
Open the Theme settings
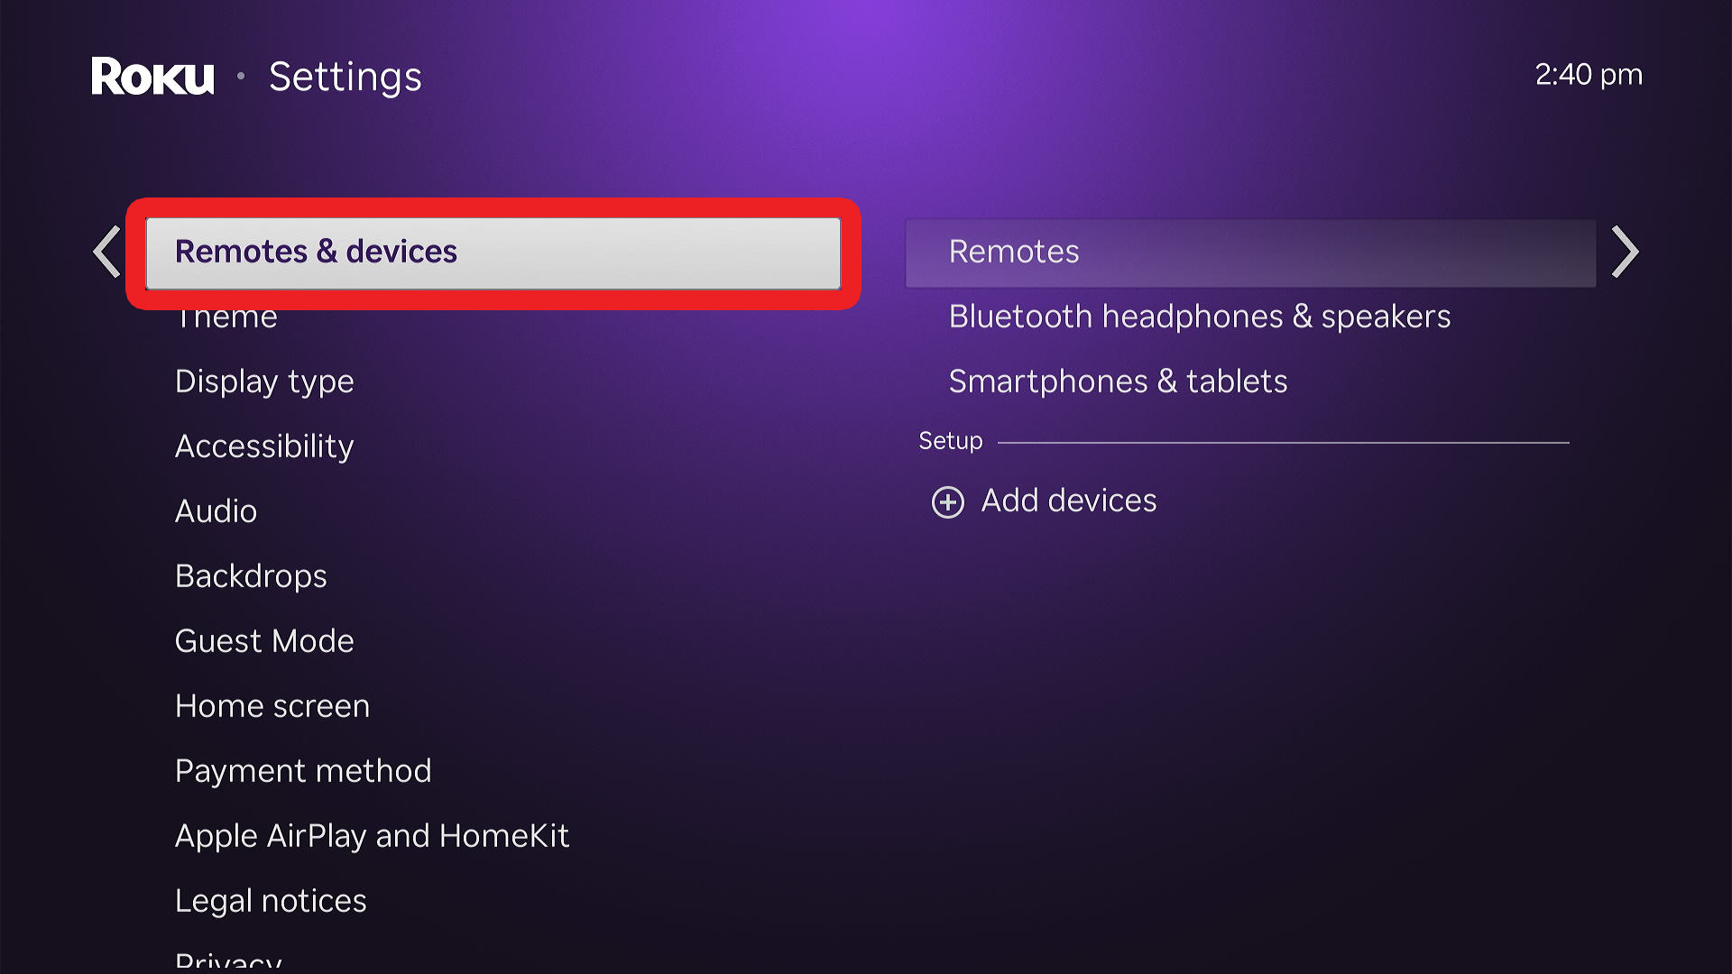[226, 319]
